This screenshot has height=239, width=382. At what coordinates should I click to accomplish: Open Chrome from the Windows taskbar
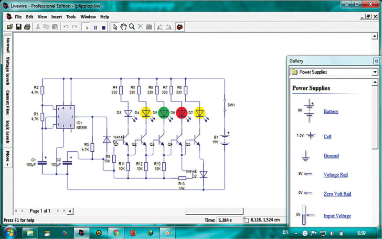(116, 233)
